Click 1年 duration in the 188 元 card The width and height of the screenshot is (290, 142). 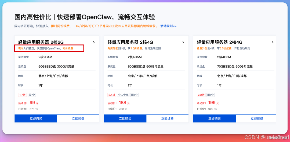coord(130,86)
